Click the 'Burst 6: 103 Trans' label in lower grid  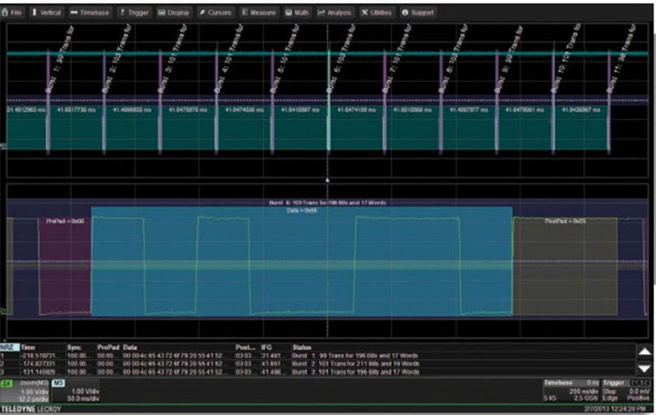[327, 202]
